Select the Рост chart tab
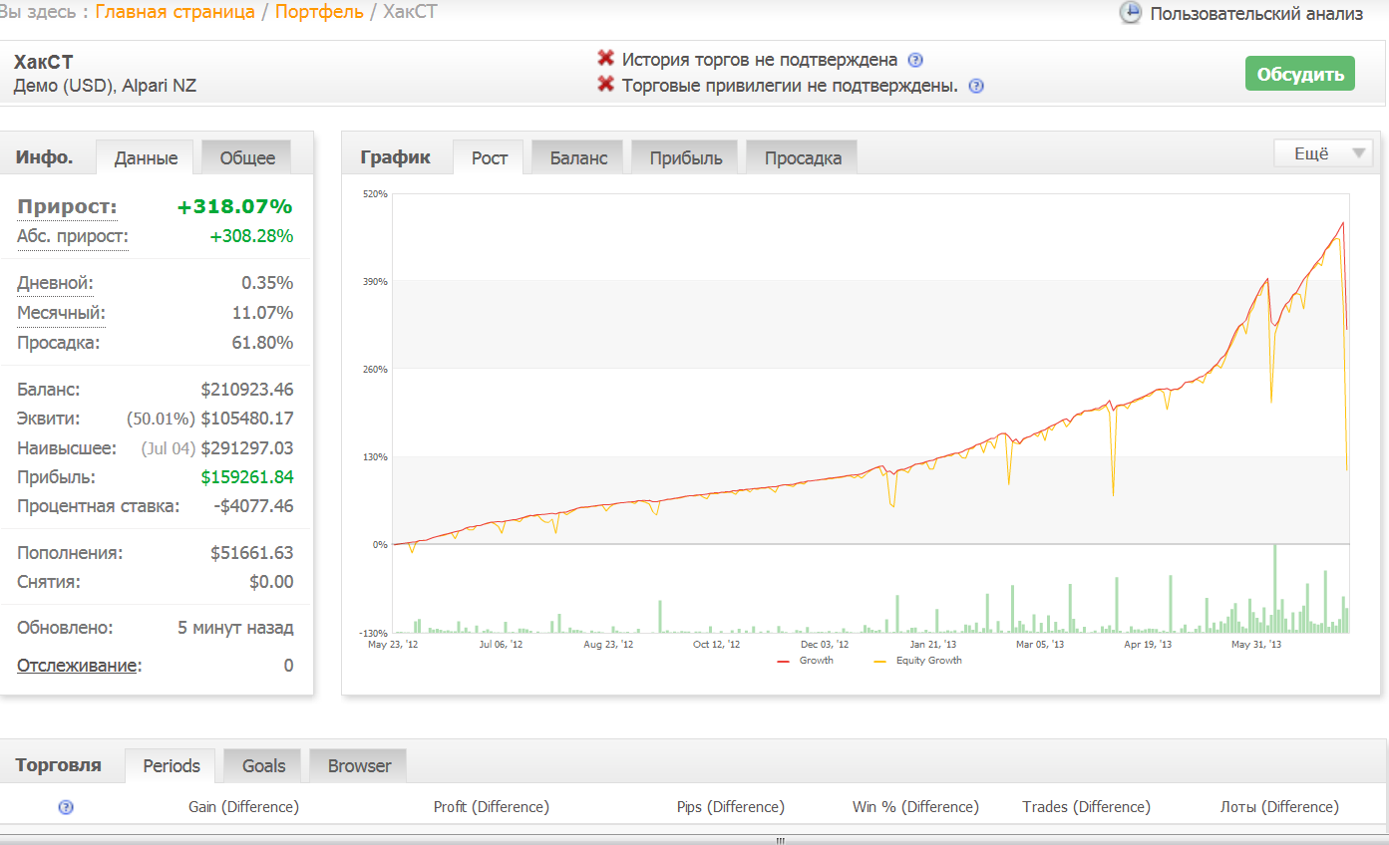The width and height of the screenshot is (1389, 845). [490, 157]
